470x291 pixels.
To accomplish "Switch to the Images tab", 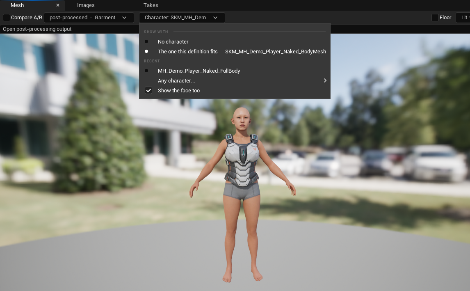I will (x=86, y=5).
